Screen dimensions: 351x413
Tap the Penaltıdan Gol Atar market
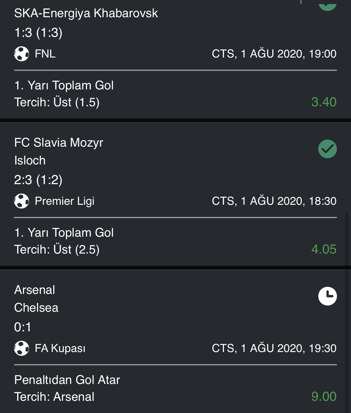click(67, 380)
